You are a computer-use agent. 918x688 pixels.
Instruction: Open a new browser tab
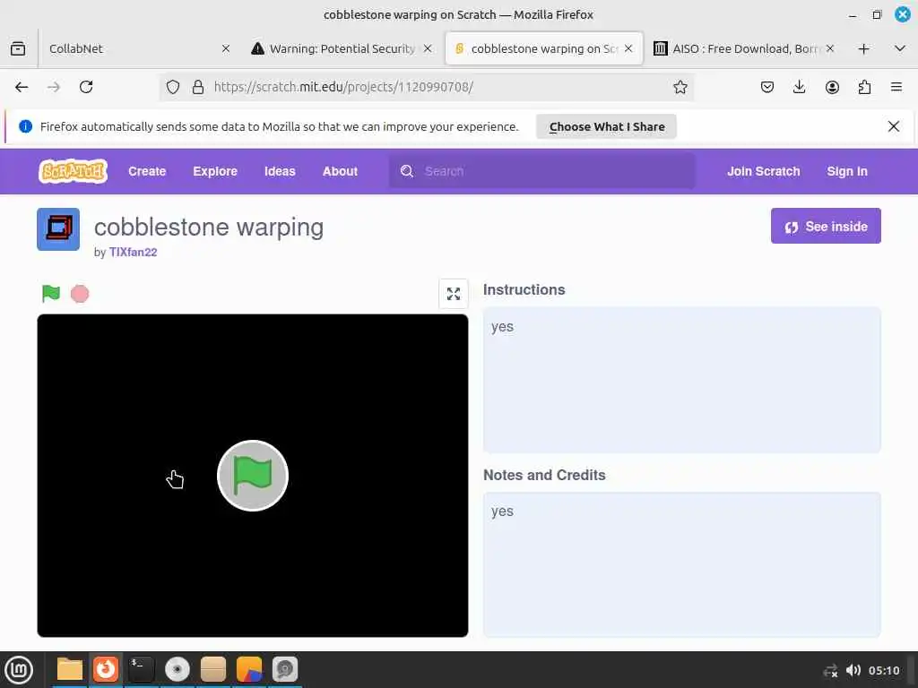click(x=863, y=48)
